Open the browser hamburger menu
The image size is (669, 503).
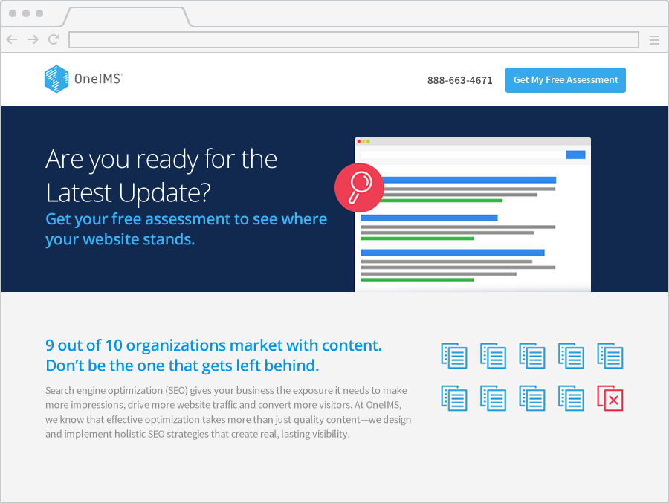coord(654,40)
